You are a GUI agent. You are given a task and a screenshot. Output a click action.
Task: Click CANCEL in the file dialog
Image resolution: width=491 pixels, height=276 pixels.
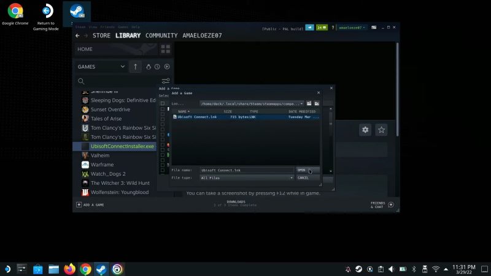coord(308,177)
